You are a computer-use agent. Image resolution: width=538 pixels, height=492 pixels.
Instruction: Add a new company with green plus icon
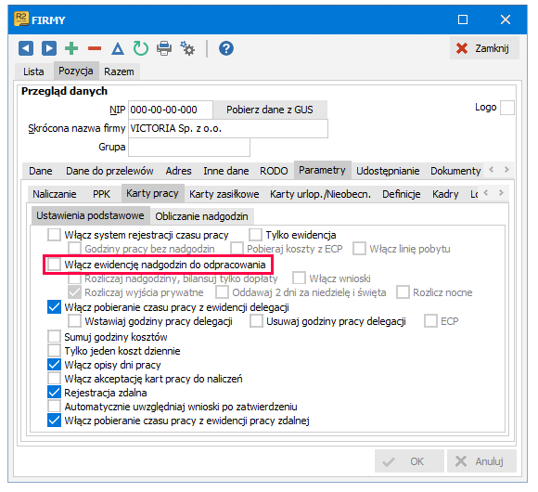[71, 48]
